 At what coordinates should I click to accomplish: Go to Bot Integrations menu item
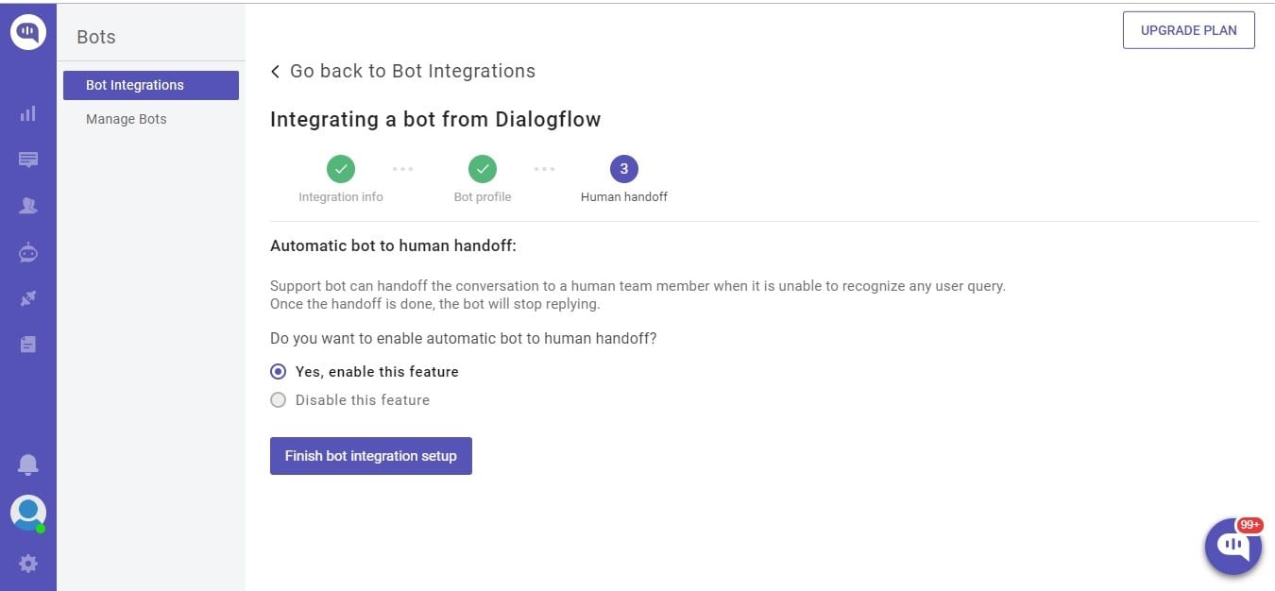[x=151, y=85]
